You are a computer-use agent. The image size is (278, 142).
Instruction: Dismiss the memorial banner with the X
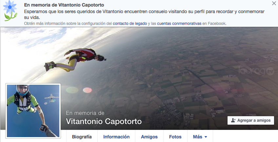(x=274, y=3)
